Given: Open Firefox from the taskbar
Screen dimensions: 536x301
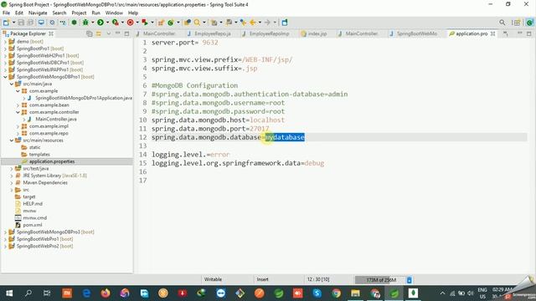Looking at the screenshot, I should click(106, 293).
